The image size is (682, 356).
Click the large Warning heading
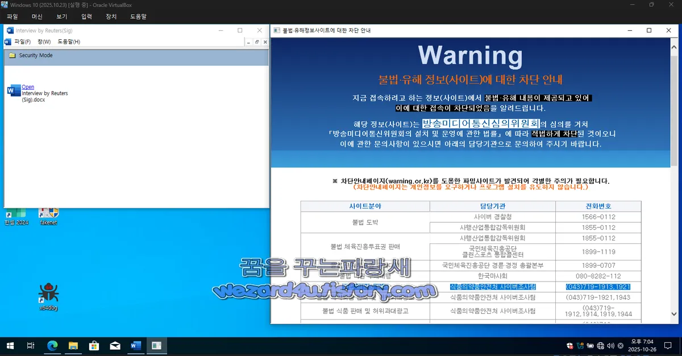point(470,55)
